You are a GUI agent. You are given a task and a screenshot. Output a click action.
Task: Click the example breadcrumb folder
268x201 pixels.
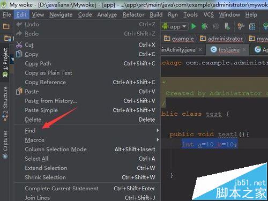179,39
